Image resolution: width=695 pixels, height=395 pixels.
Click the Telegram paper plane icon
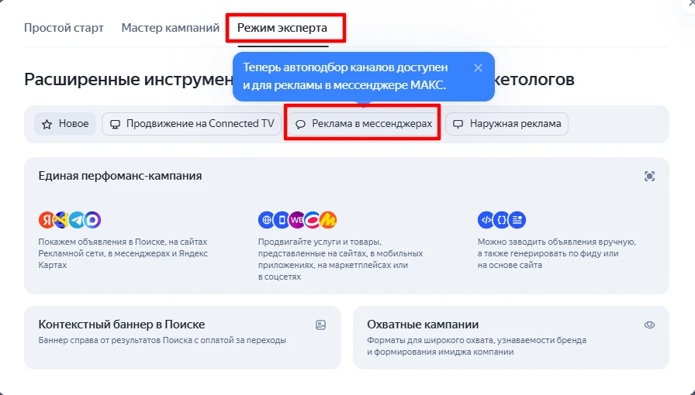tap(77, 220)
